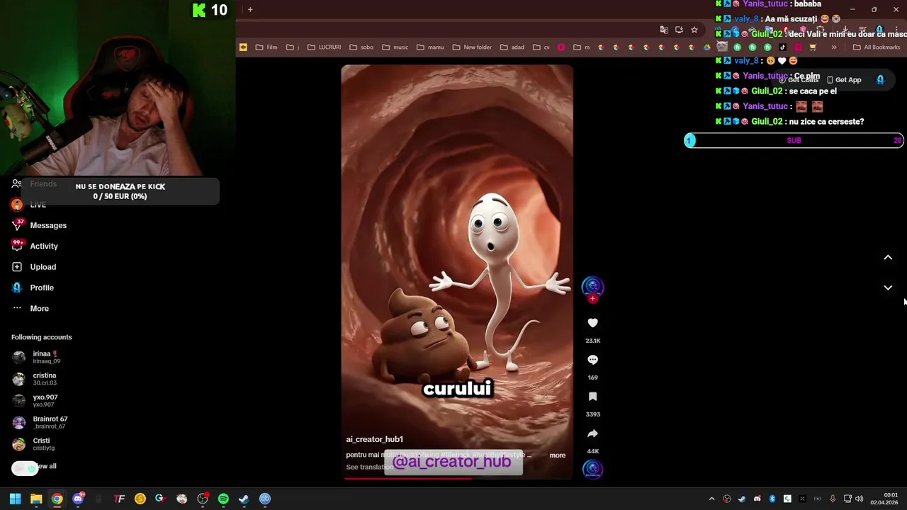The image size is (907, 510).
Task: Open TikTok bookmark icon in bookmarks bar
Action: pyautogui.click(x=782, y=47)
